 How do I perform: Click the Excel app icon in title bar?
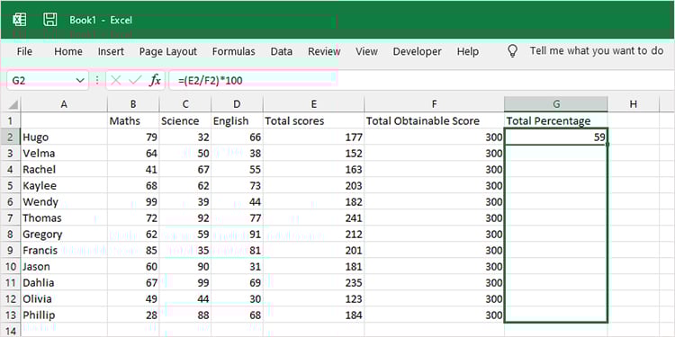pos(20,20)
